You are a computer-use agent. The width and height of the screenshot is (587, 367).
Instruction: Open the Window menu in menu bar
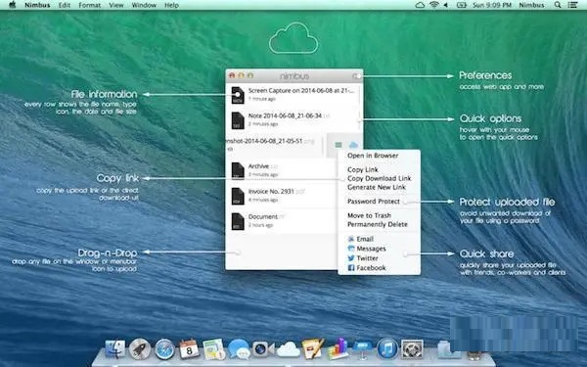pyautogui.click(x=144, y=5)
